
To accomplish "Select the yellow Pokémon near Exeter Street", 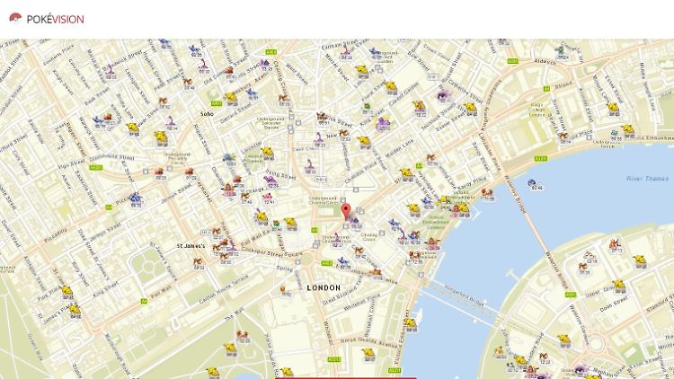I will click(x=470, y=109).
